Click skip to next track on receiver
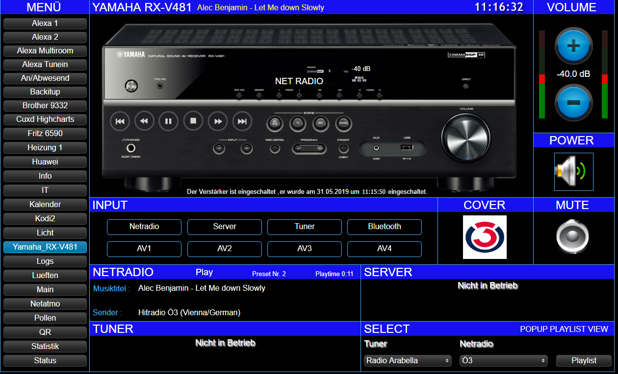Image resolution: width=618 pixels, height=374 pixels. tap(242, 121)
